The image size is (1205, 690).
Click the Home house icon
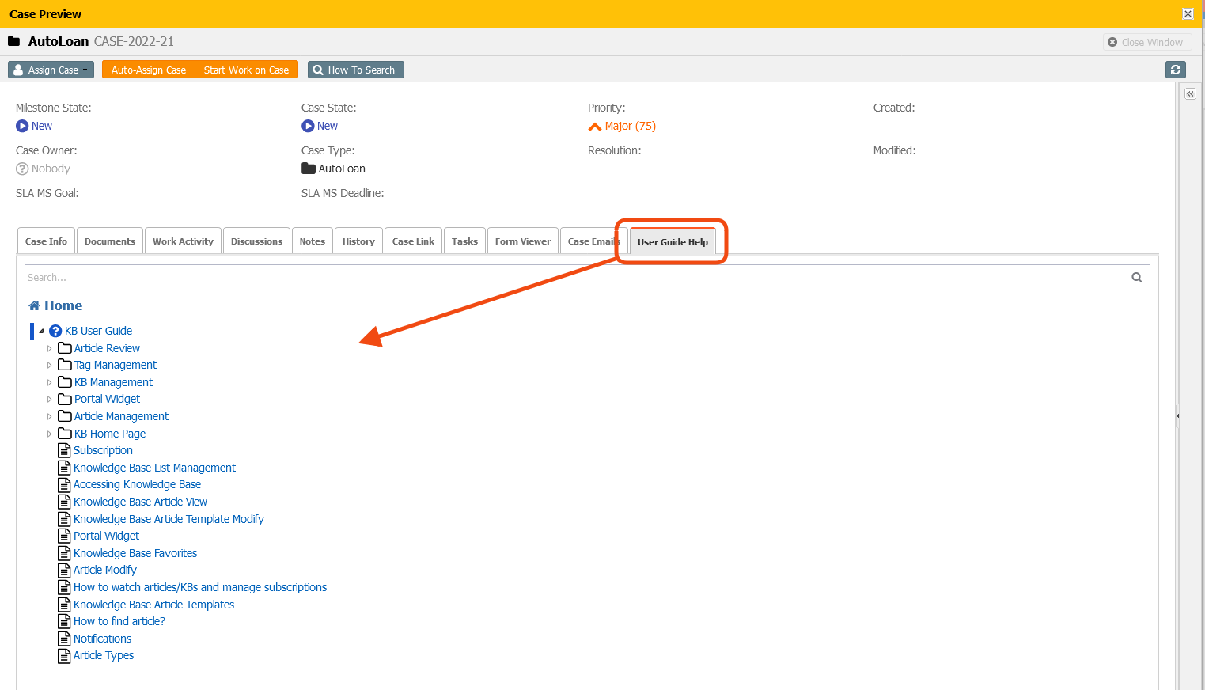34,306
